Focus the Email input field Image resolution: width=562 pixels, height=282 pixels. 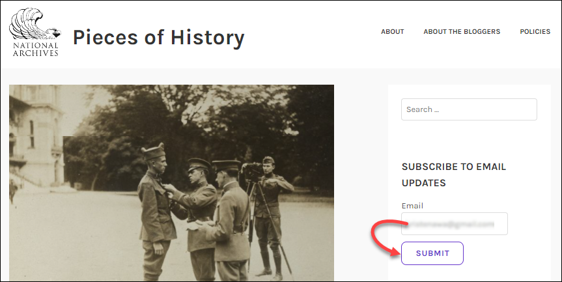[454, 223]
